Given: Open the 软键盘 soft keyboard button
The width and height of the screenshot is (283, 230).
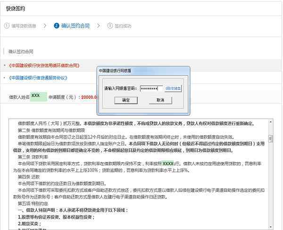Looking at the screenshot, I should click(173, 88).
